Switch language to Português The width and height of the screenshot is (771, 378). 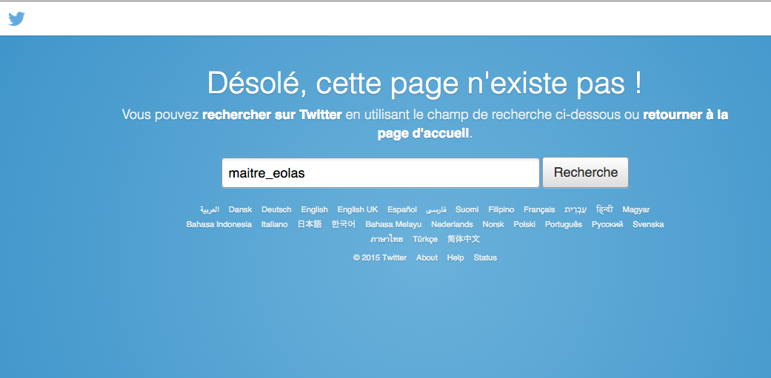pos(564,224)
